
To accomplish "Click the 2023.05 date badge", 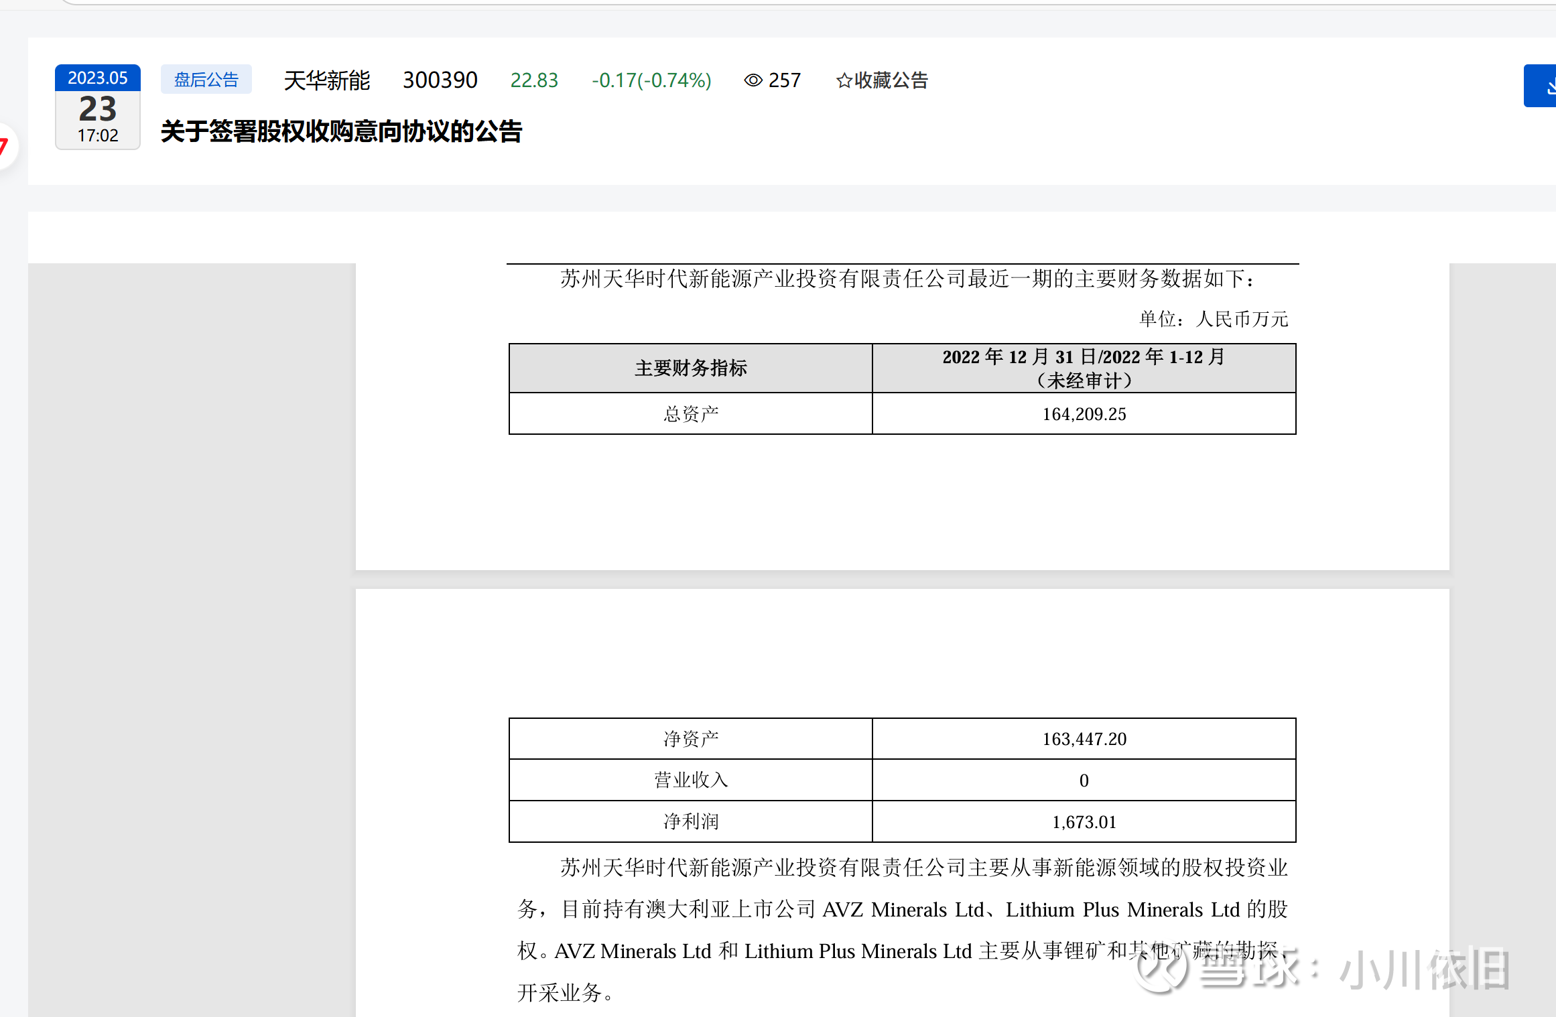I will [x=98, y=78].
